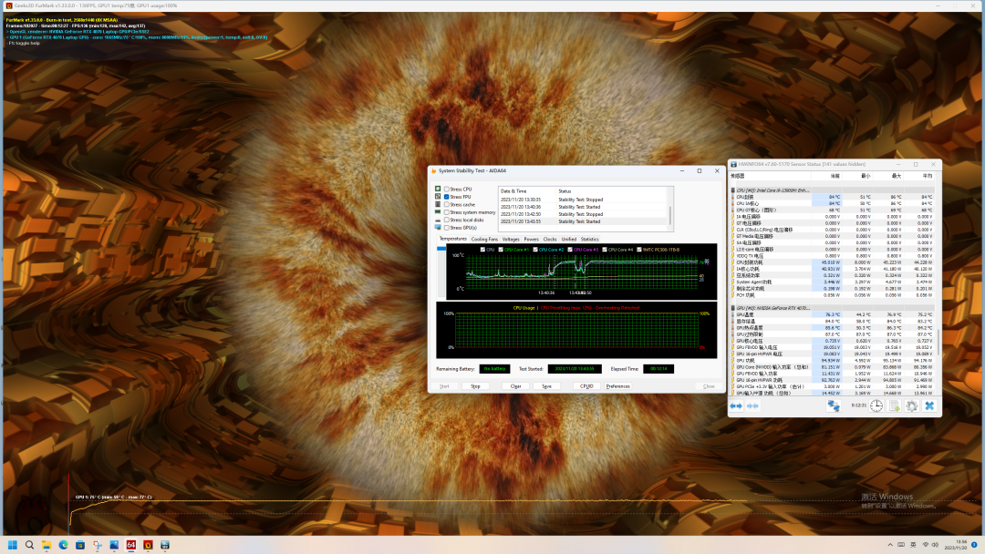
Task: Switch to the Clocks tab
Action: click(550, 239)
